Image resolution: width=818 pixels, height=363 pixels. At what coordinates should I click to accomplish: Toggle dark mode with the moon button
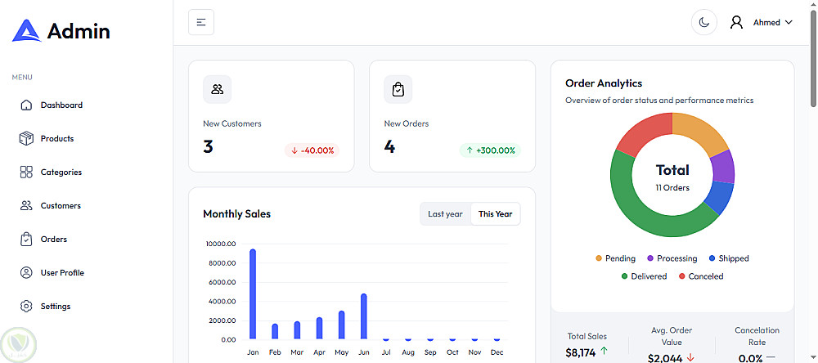(x=704, y=23)
